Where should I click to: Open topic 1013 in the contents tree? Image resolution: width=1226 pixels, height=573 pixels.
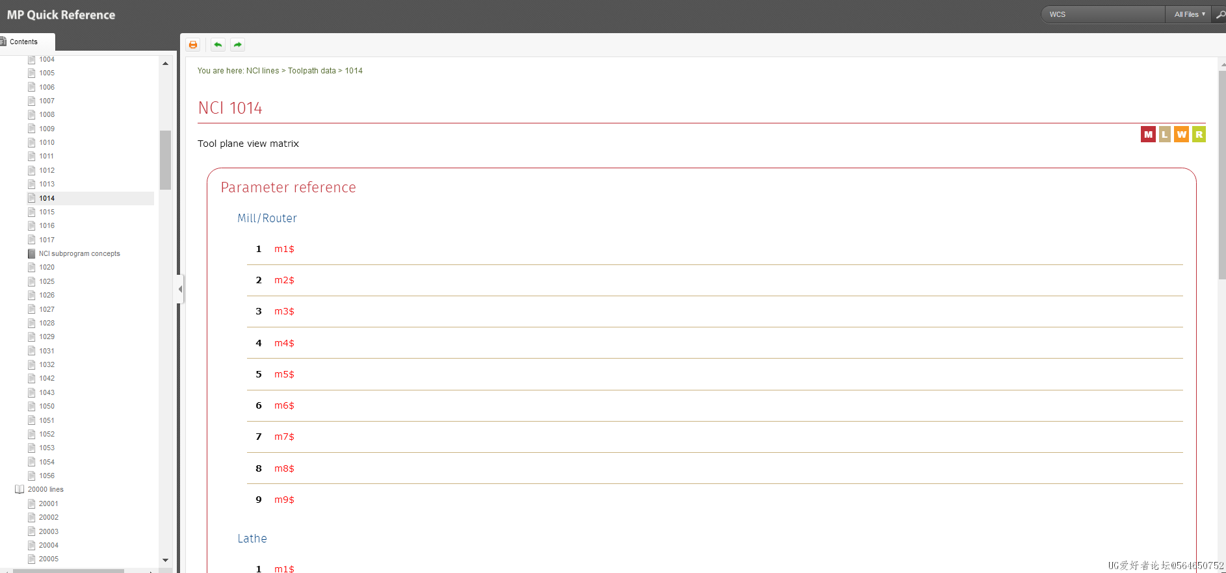[x=47, y=184]
